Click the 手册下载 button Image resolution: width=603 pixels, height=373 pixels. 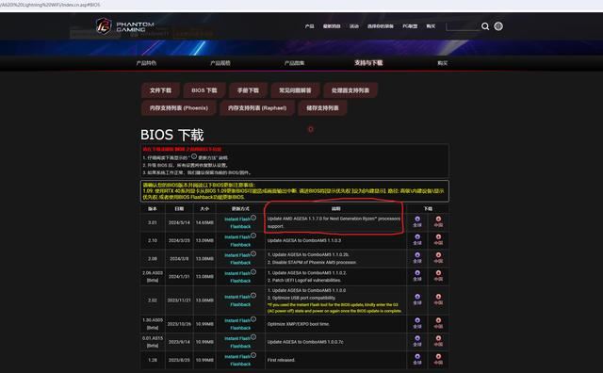coord(248,90)
